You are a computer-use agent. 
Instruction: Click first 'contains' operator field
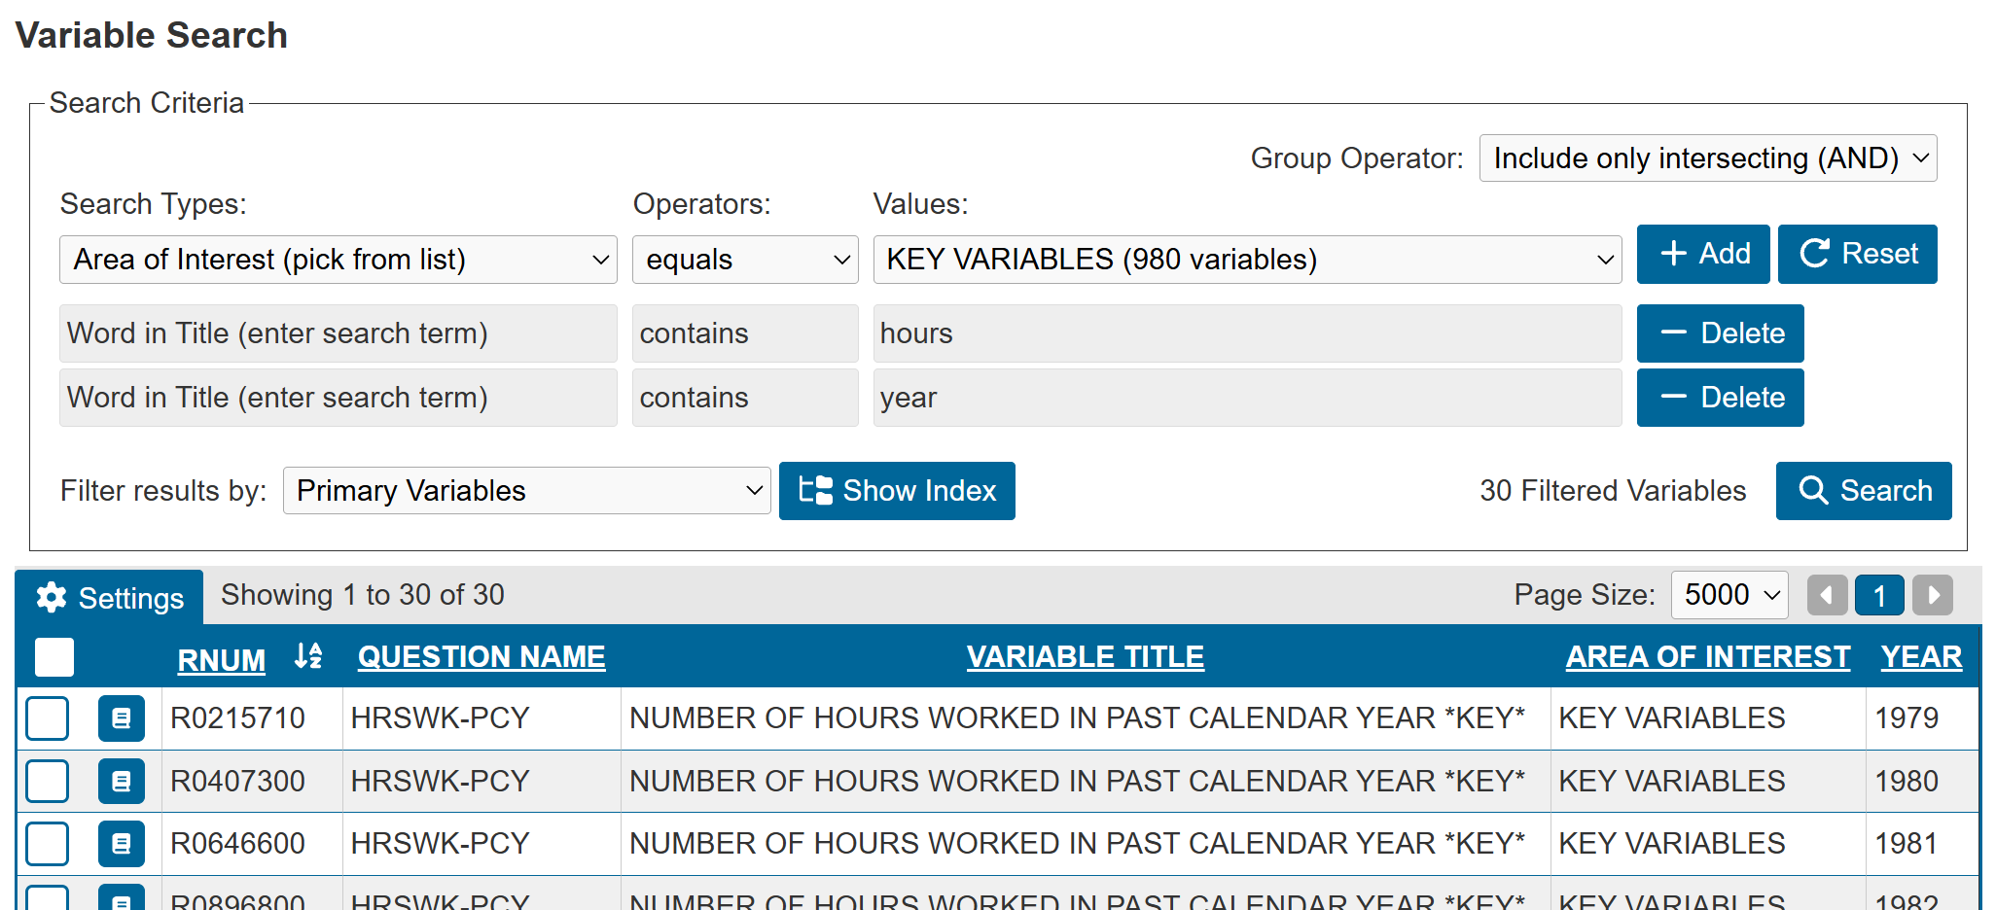click(x=745, y=333)
